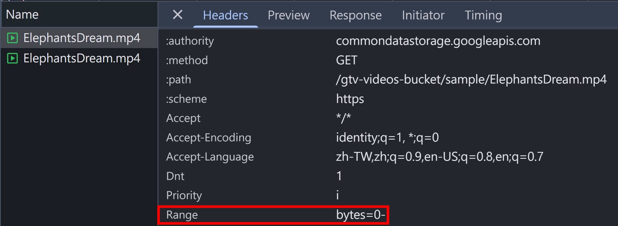618x226 pixels.
Task: Click the Accept-Encoding header name
Action: [208, 138]
